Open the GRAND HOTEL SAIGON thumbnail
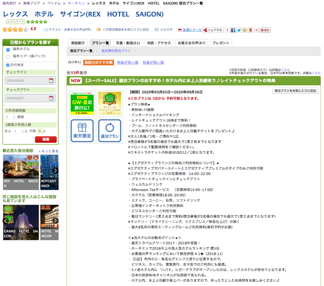Image resolution: width=324 pixels, height=286 pixels. (x=21, y=222)
